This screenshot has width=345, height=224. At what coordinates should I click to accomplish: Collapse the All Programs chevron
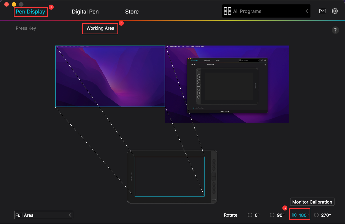tap(307, 11)
